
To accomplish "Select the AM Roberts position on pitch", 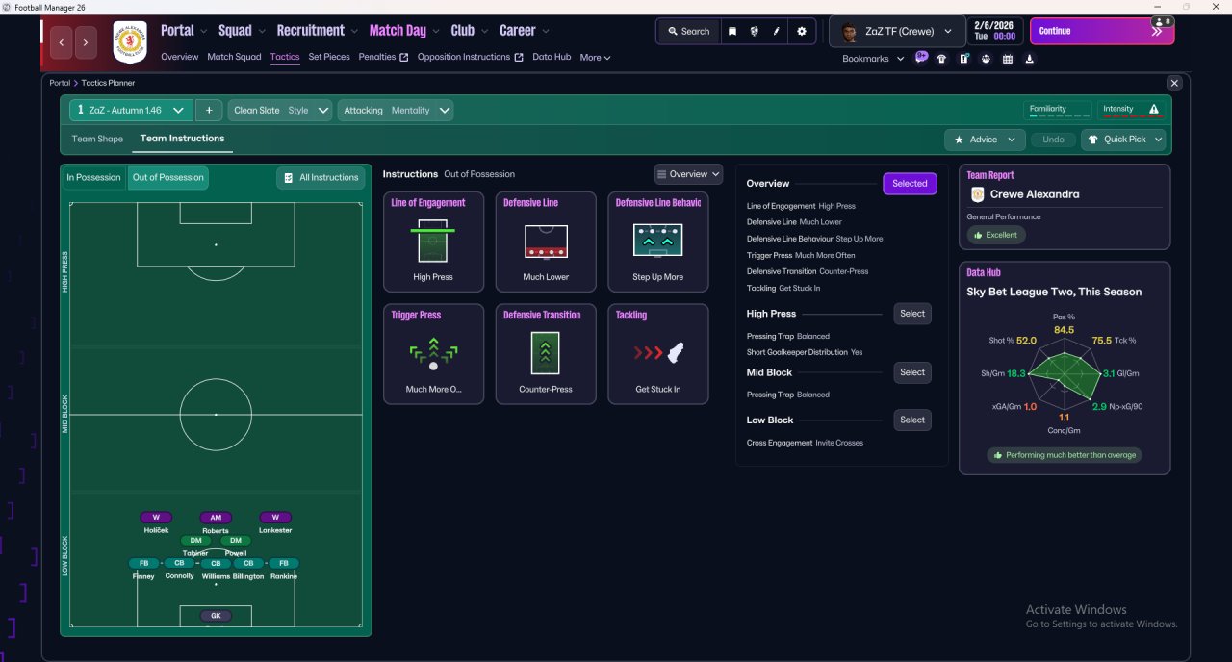I will pyautogui.click(x=216, y=518).
